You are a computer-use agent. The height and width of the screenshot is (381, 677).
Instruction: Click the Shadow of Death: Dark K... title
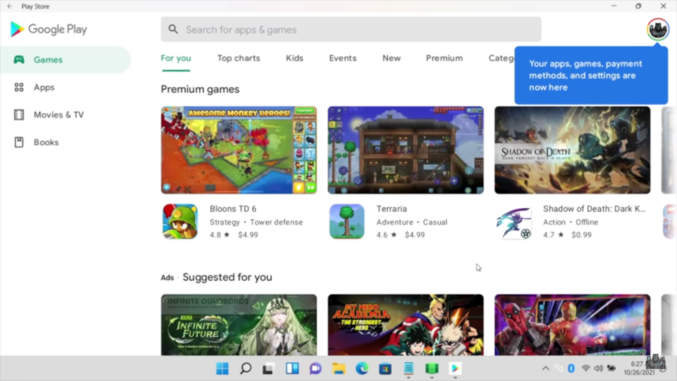coord(594,209)
